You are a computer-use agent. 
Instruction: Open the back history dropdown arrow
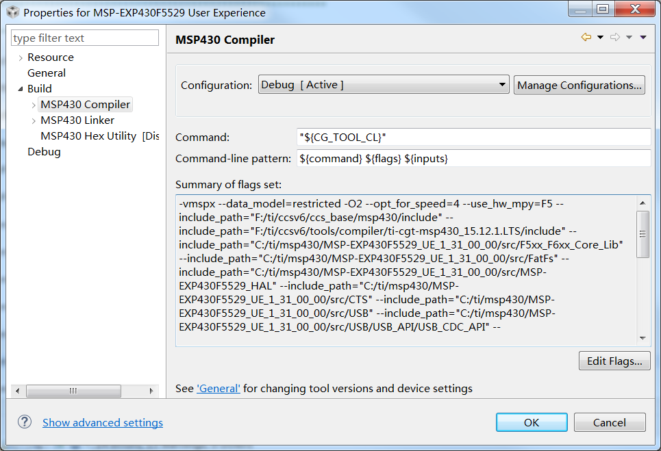click(x=600, y=38)
